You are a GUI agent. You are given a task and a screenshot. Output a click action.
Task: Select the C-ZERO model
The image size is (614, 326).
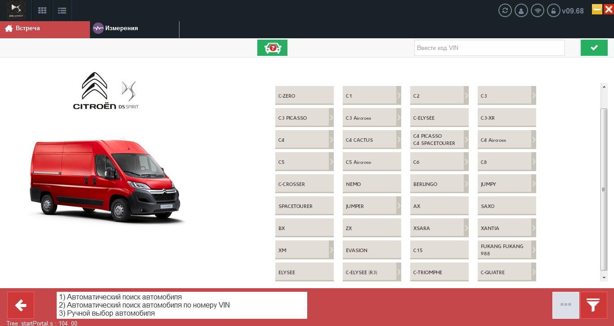[305, 95]
